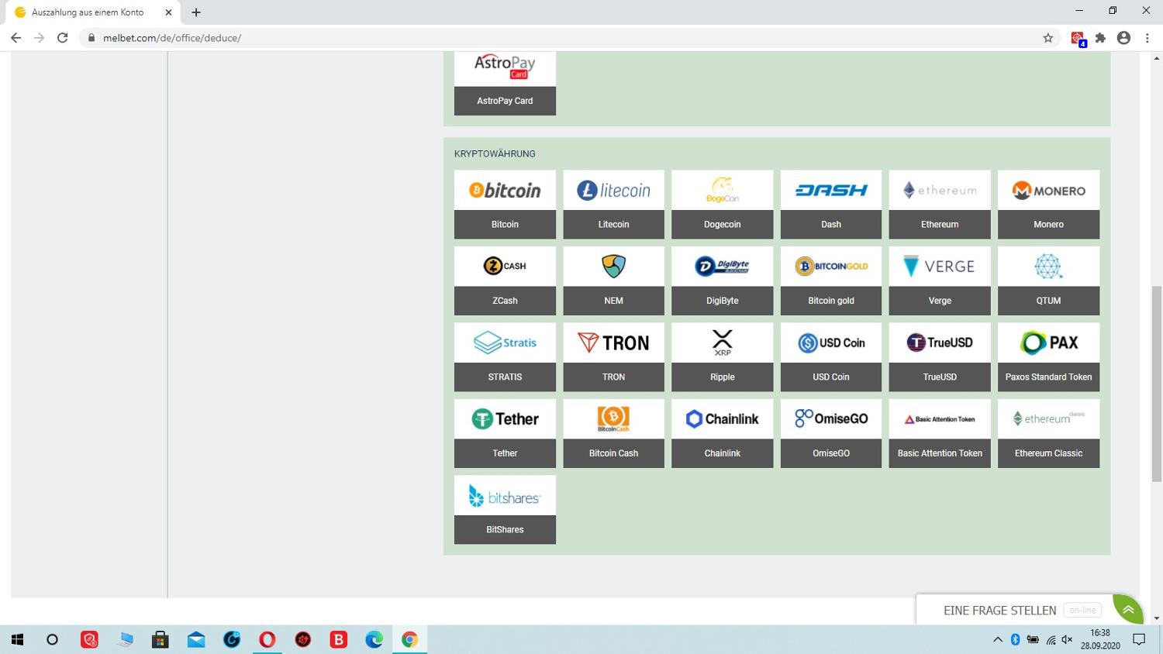
Task: Select the Bitcoin logo tile
Action: [505, 190]
